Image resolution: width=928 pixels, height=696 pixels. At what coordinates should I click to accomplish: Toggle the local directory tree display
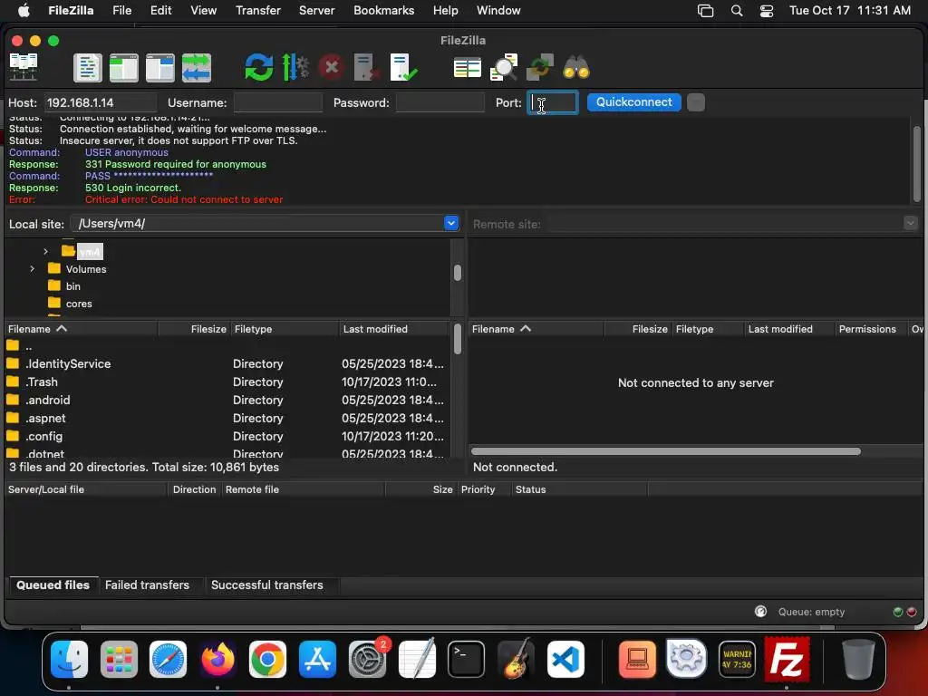[123, 67]
